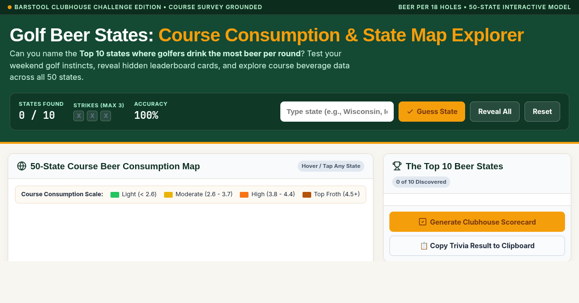Click the Moderate (2.6 - 3.7) legend text
This screenshot has height=303, width=579.
[x=204, y=194]
